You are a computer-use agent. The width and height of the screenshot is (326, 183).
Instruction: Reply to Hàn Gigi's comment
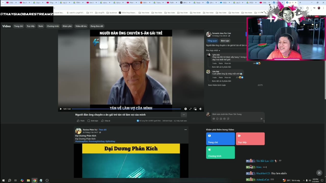point(227,77)
